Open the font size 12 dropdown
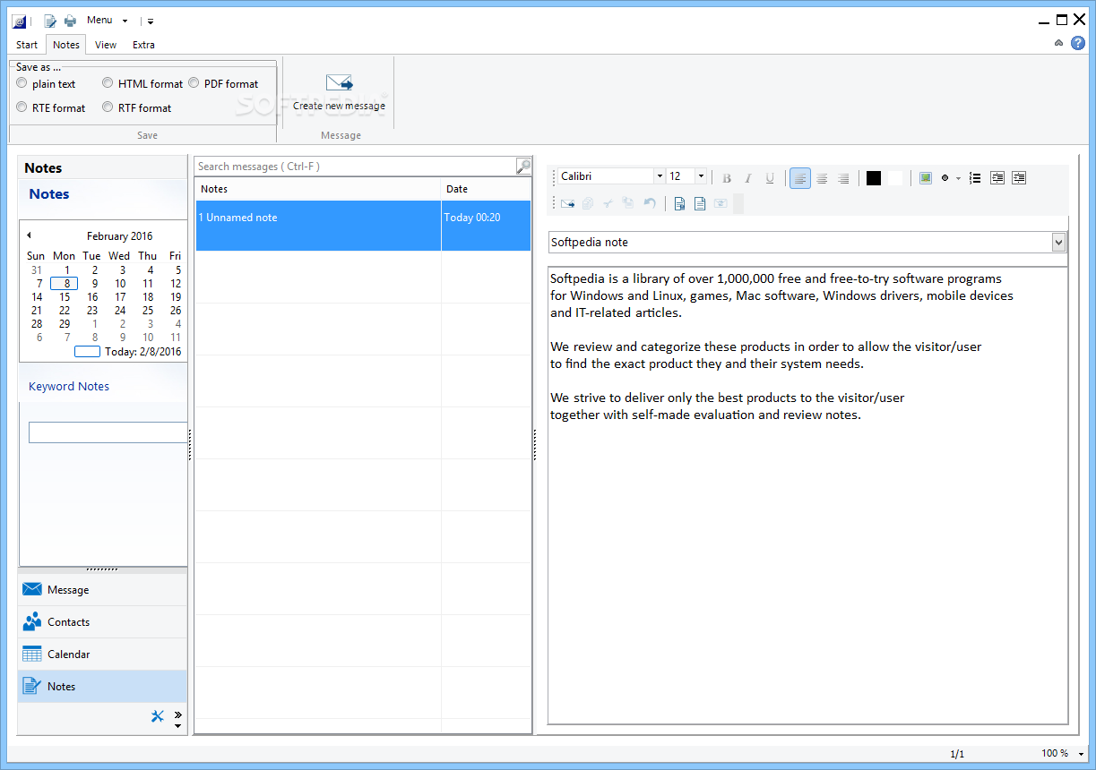This screenshot has width=1096, height=770. tap(701, 176)
